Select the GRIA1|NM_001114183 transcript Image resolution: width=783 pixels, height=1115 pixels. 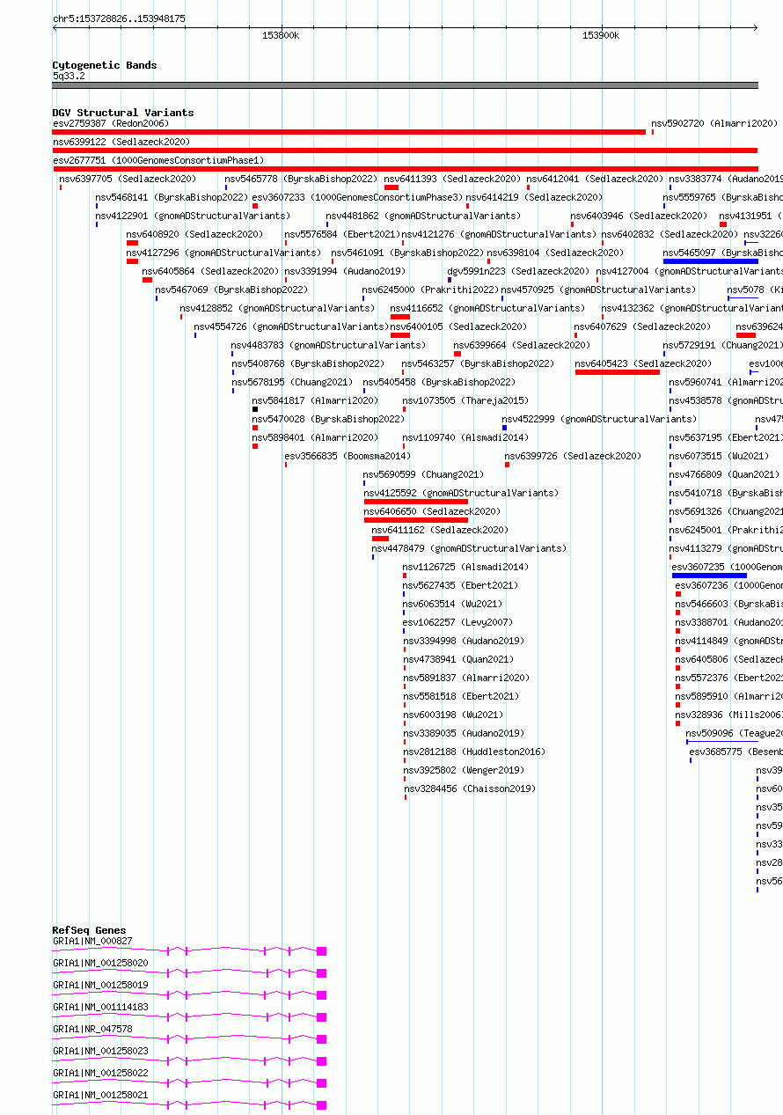[189, 1017]
